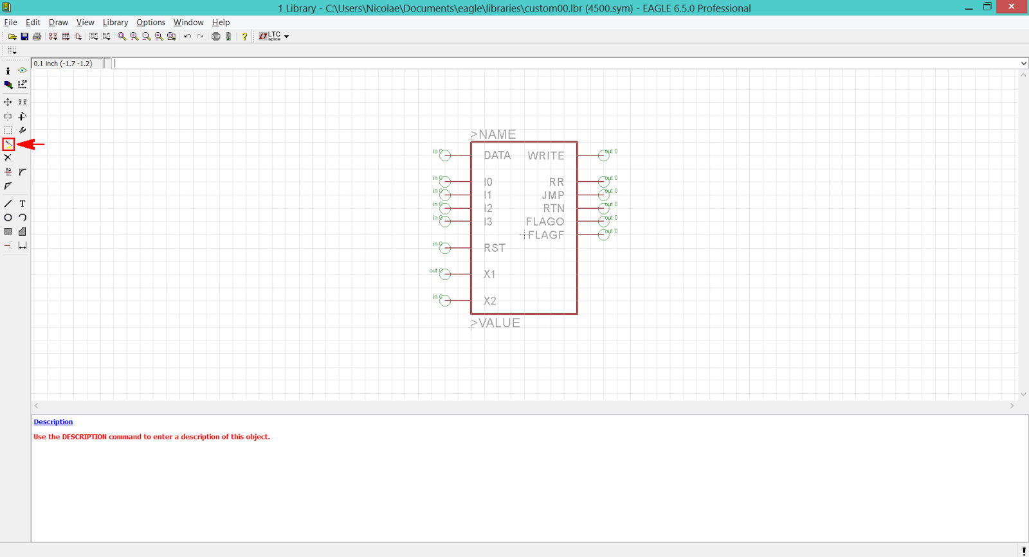Select the Change wrench tool
Image resolution: width=1029 pixels, height=557 pixels.
coord(23,130)
